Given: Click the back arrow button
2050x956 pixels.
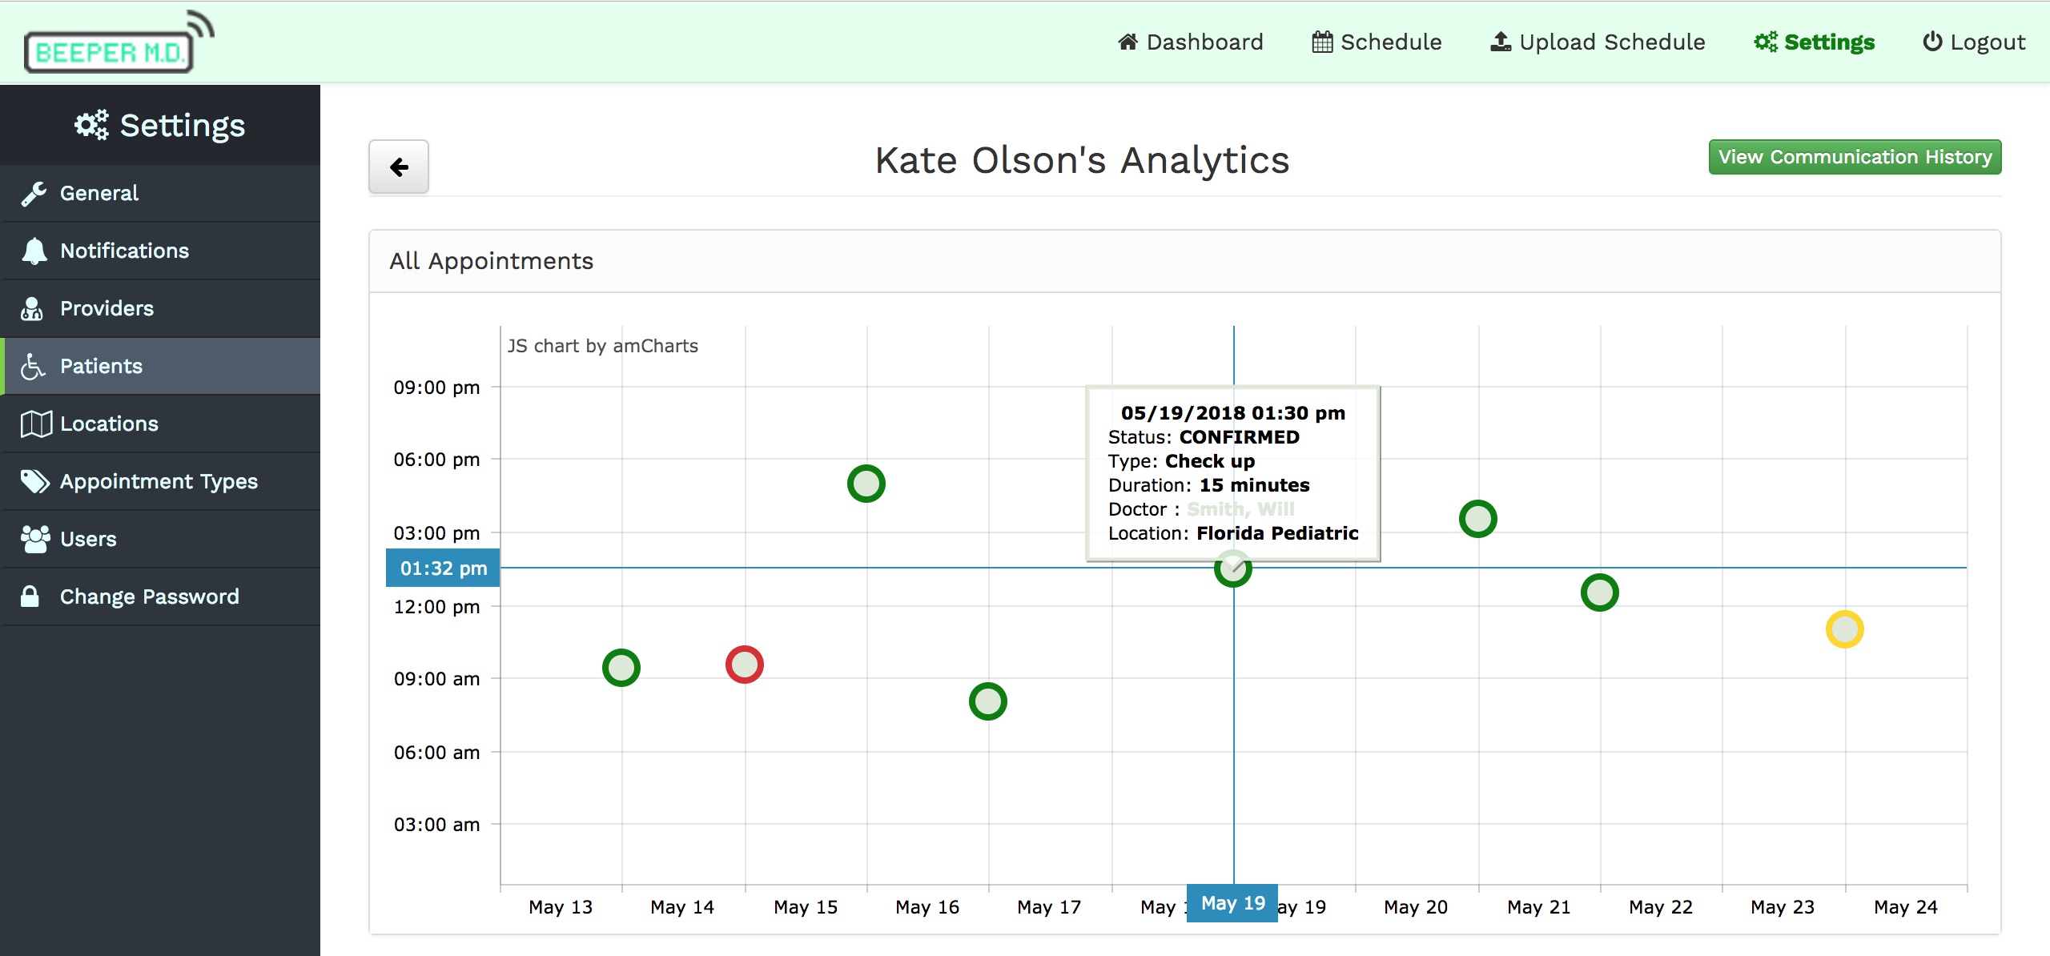Looking at the screenshot, I should [398, 167].
